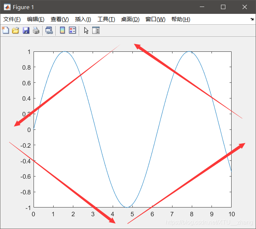This screenshot has width=256, height=229.
Task: Open a file with the folder icon
Action: point(16,31)
